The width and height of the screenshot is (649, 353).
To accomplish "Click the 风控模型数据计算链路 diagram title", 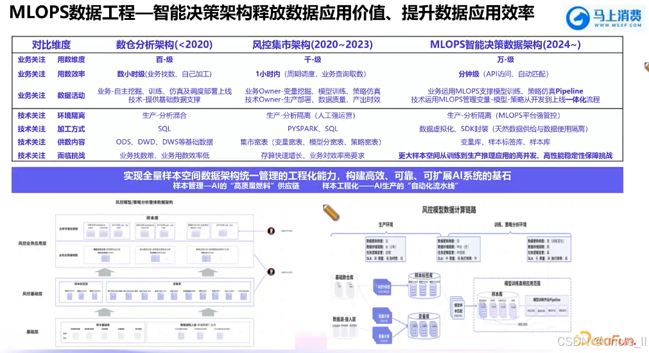I will pyautogui.click(x=449, y=211).
